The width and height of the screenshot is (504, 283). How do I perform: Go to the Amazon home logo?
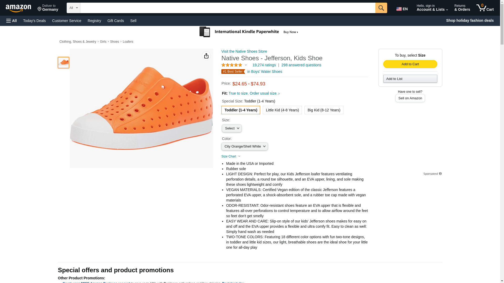(x=18, y=8)
